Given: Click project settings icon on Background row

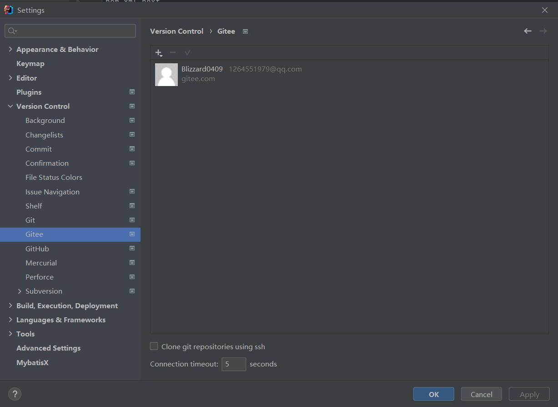Looking at the screenshot, I should point(132,120).
